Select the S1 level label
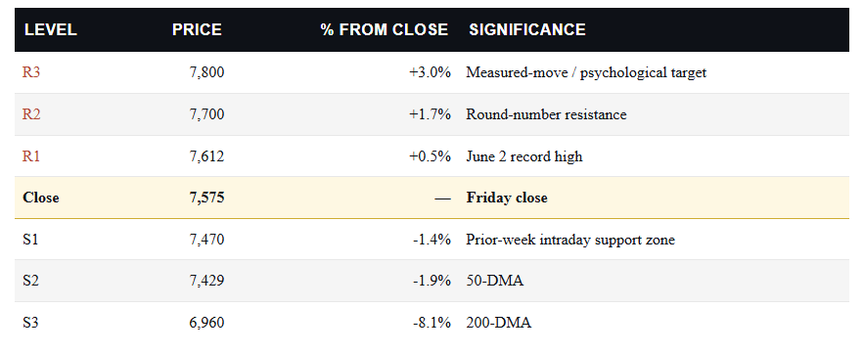The image size is (864, 353). point(30,240)
